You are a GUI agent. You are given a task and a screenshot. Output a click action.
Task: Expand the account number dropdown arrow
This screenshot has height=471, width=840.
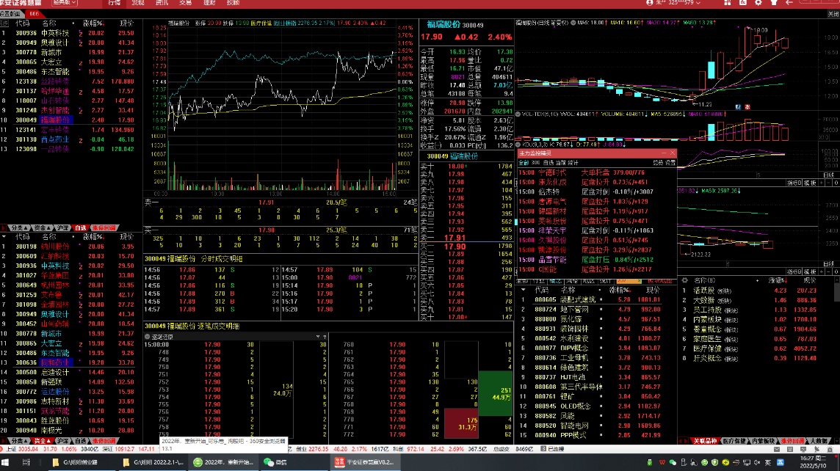698,3
